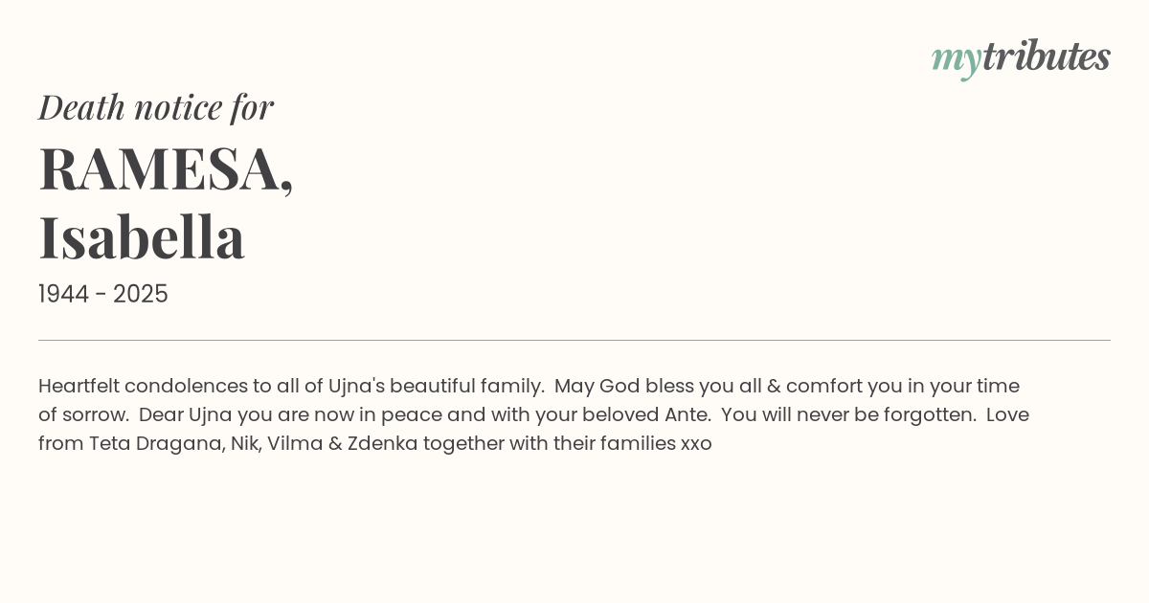Image resolution: width=1149 pixels, height=603 pixels.
Task: Click the green "my" part of the logo
Action: [956, 59]
